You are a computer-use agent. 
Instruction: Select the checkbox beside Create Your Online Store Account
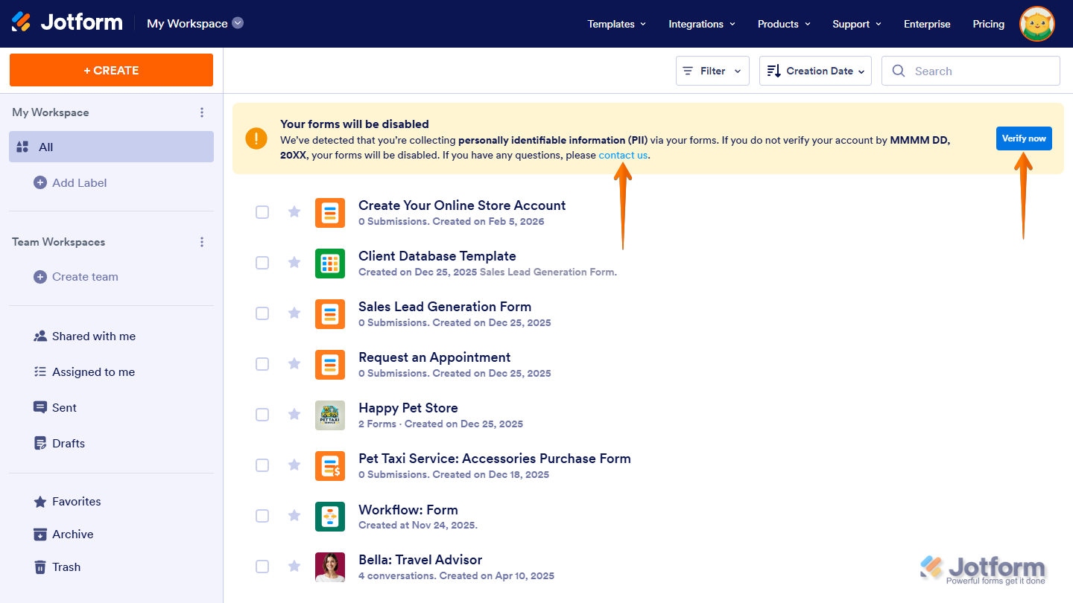click(262, 212)
